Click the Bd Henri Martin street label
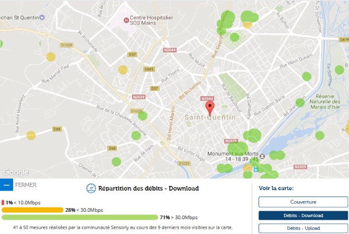Image resolution: width=349 pixels, height=234 pixels. click(171, 123)
